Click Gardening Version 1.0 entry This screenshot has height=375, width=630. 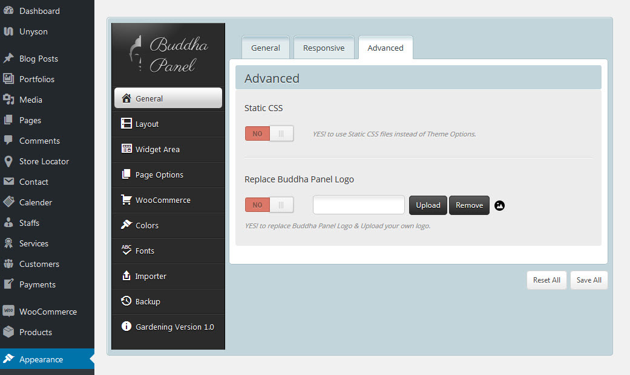pyautogui.click(x=168, y=327)
